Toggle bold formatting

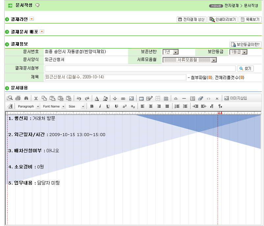point(92,106)
